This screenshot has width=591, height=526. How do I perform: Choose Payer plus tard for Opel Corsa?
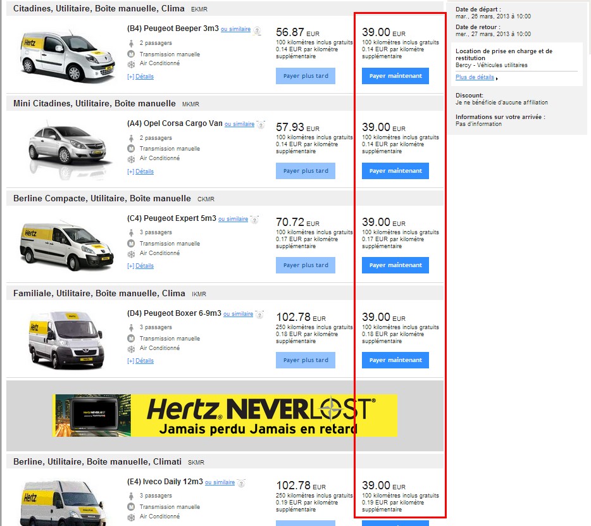tap(306, 171)
